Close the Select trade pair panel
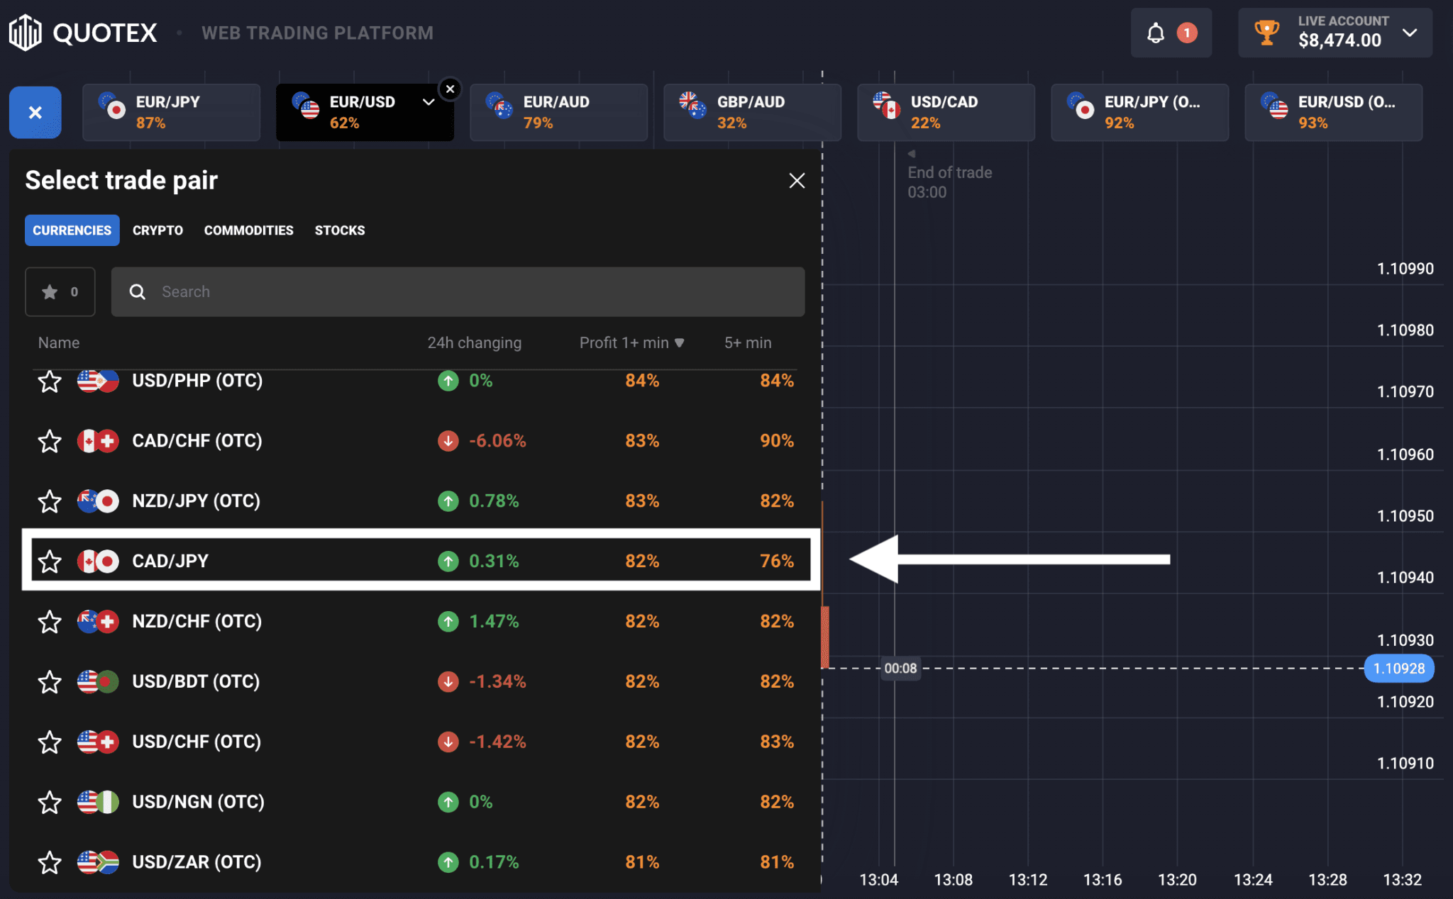Image resolution: width=1453 pixels, height=899 pixels. coord(797,181)
